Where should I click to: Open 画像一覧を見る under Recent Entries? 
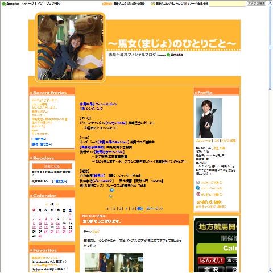(x=42, y=144)
